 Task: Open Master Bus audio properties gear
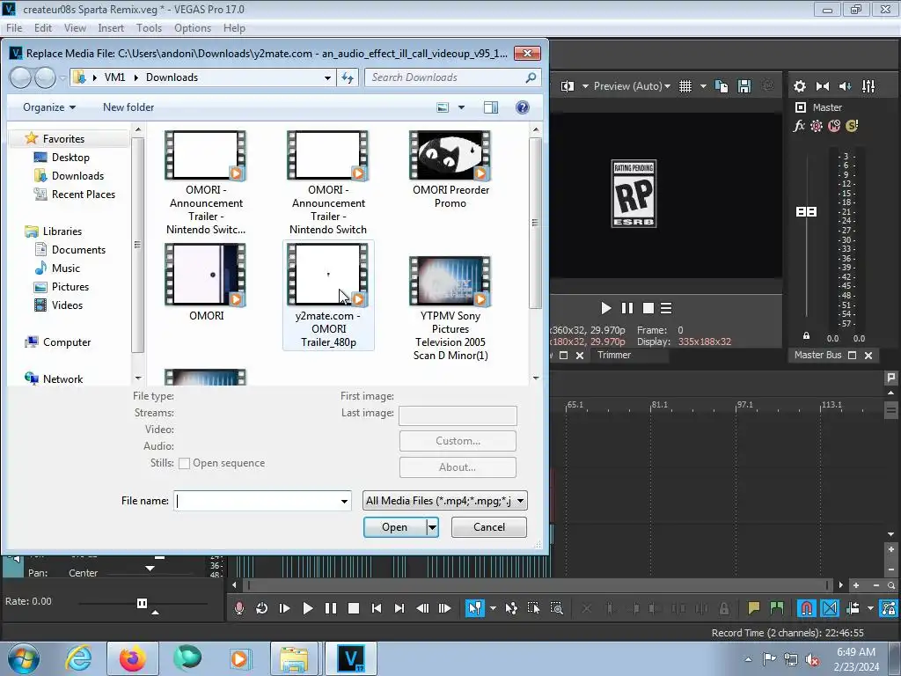point(799,86)
